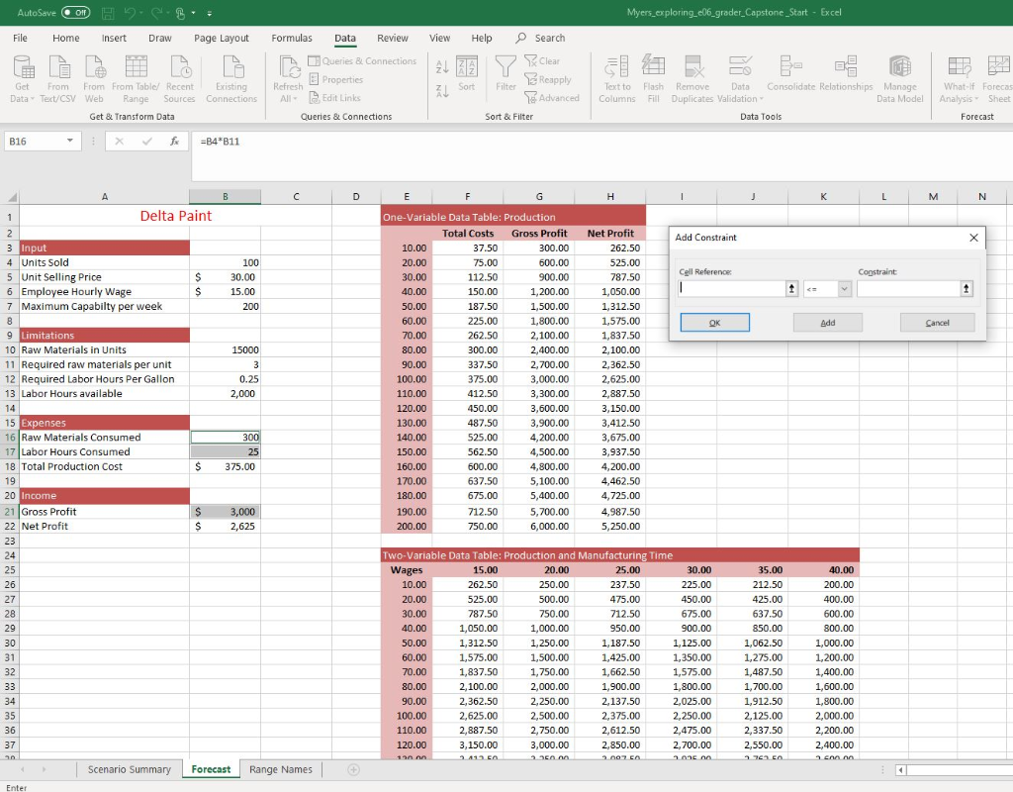Image resolution: width=1013 pixels, height=792 pixels.
Task: Click Cancel in Add Constraint dialog
Action: pyautogui.click(x=937, y=323)
